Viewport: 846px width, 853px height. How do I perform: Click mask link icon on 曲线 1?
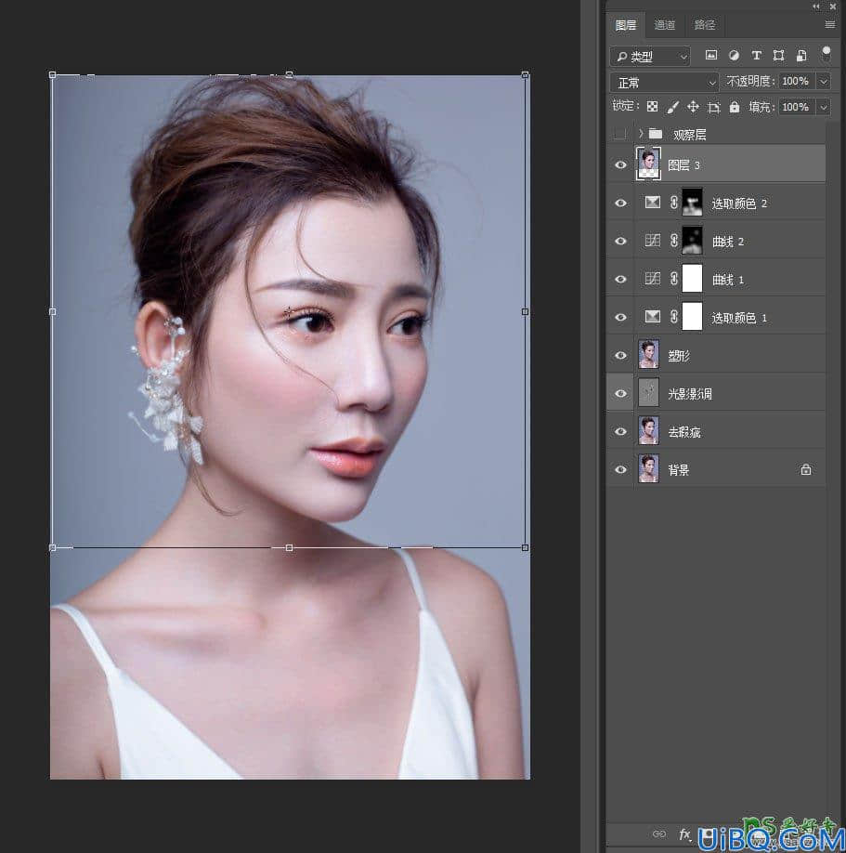point(673,279)
